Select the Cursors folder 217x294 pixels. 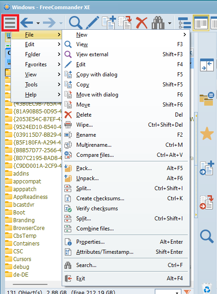[18, 259]
